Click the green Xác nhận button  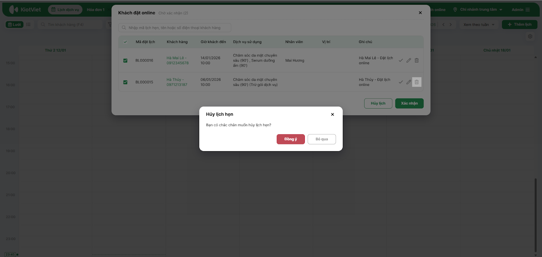click(410, 103)
